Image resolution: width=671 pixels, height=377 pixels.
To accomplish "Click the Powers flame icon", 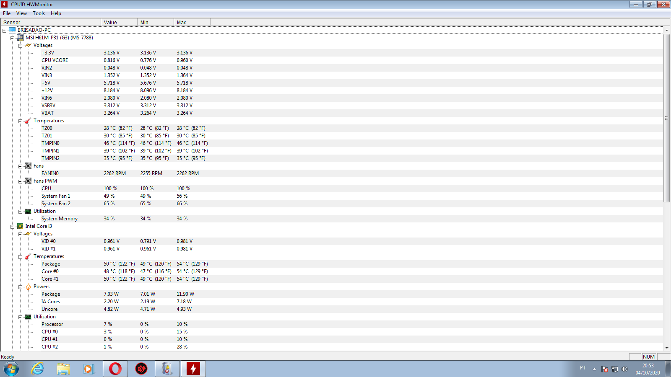I will click(x=28, y=287).
